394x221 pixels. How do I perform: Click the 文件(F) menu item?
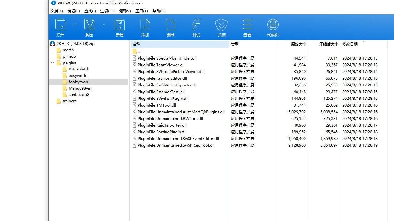(x=57, y=11)
